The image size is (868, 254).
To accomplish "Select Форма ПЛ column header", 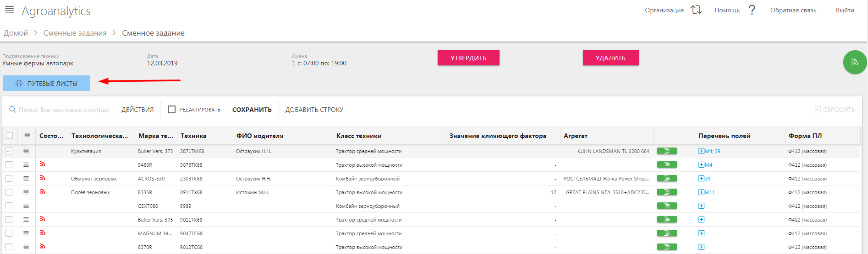I will [x=805, y=136].
